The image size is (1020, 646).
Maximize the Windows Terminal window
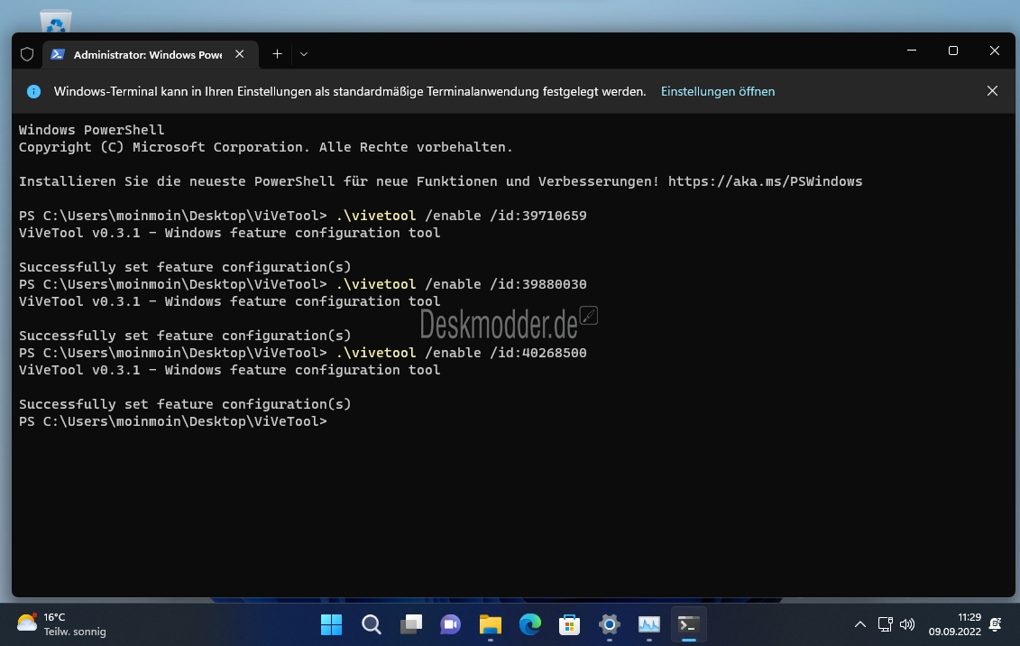click(953, 51)
